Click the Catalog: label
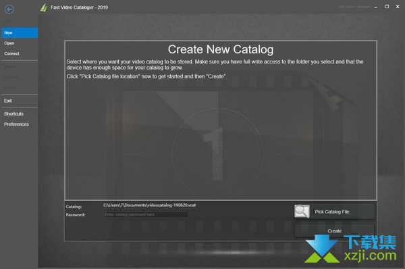The image size is (405, 269). [x=74, y=207]
